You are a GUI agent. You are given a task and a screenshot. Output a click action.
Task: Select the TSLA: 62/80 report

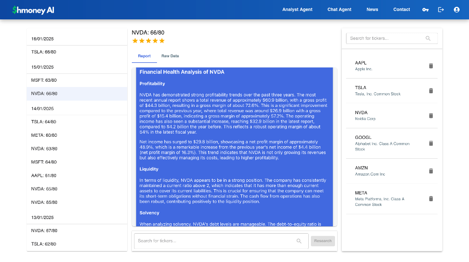77,244
